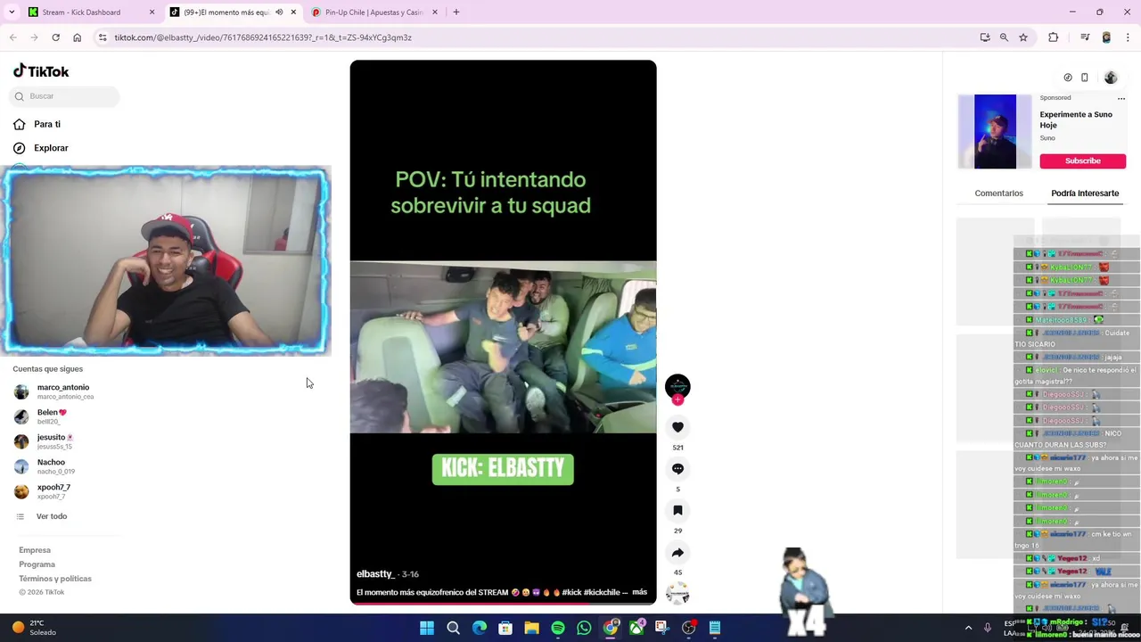Viewport: 1141px width, 642px height.
Task: Open the Extensions puzzle icon
Action: click(1054, 37)
